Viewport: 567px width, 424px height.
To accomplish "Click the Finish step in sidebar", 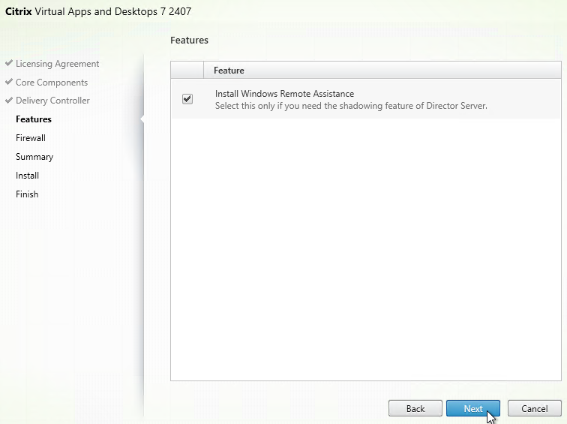I will pos(27,194).
